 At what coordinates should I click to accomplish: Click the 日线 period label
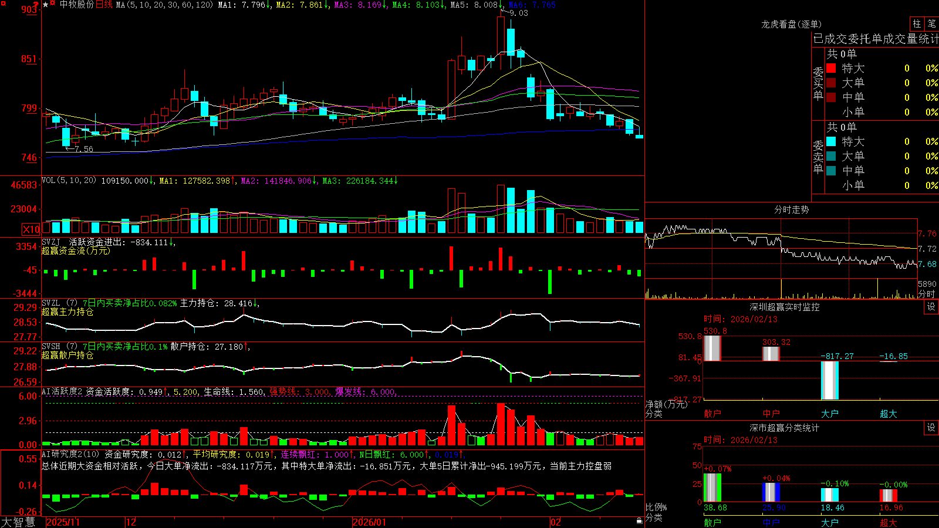point(104,5)
